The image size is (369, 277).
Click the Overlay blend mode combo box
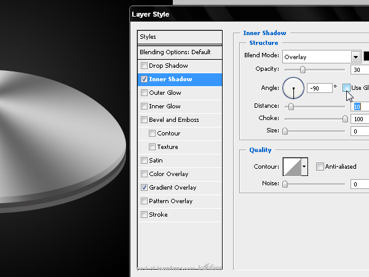coord(322,57)
